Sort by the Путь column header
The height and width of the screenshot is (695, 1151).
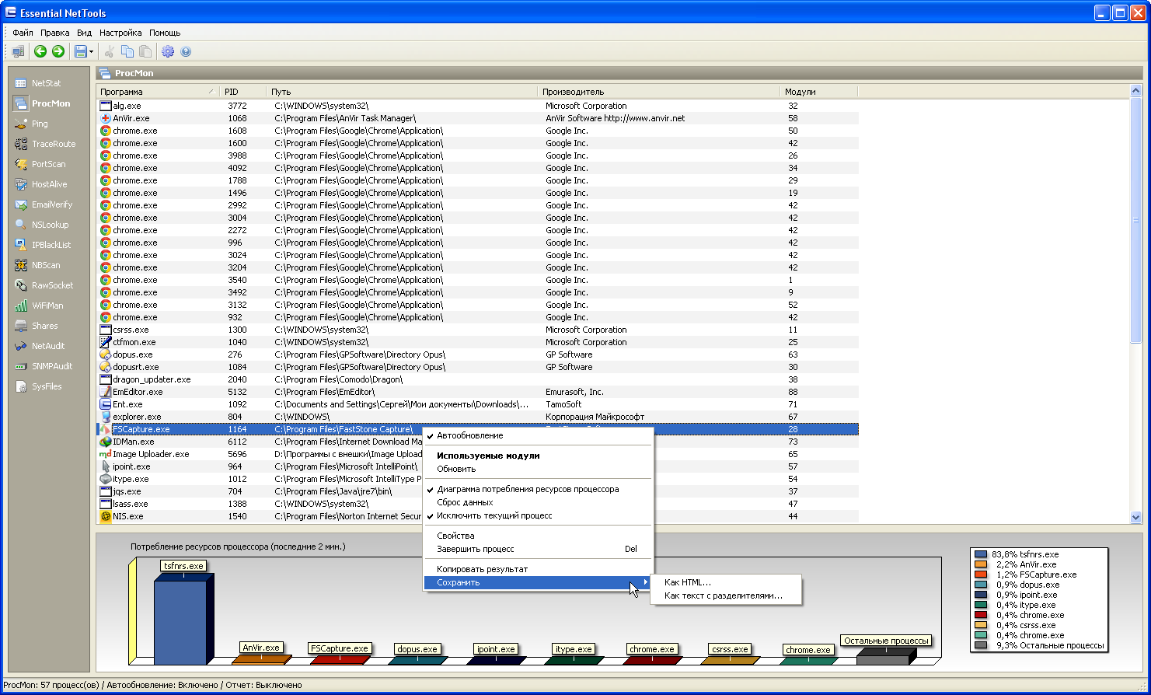click(402, 92)
